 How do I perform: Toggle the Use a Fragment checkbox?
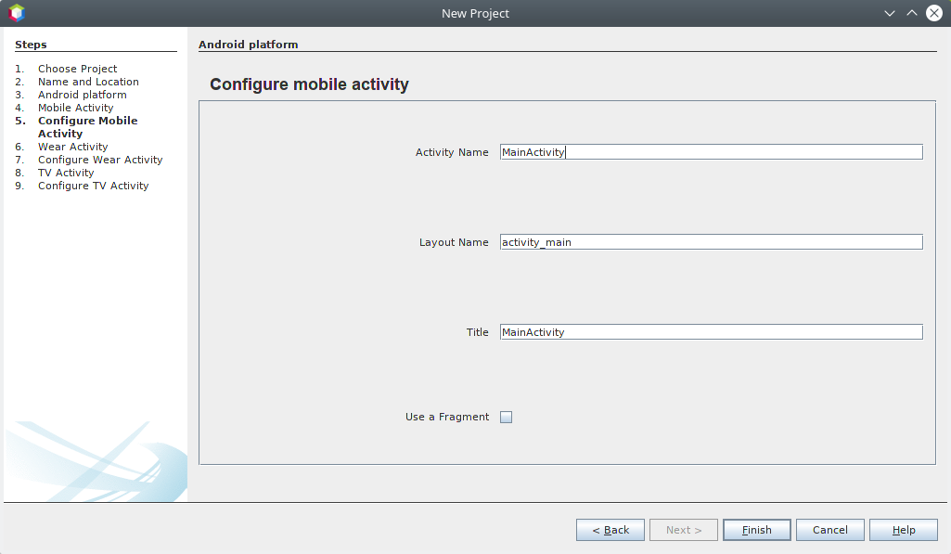(x=506, y=417)
